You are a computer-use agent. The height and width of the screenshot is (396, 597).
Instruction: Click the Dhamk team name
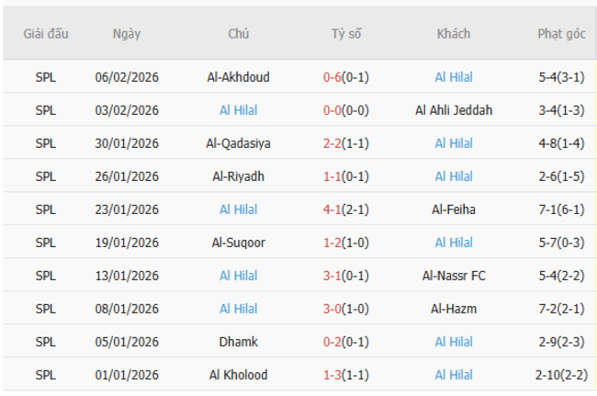coord(239,342)
